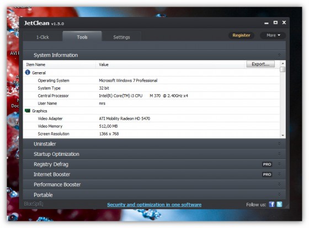Expand the Startup Optimization section
The width and height of the screenshot is (309, 228).
click(x=154, y=154)
